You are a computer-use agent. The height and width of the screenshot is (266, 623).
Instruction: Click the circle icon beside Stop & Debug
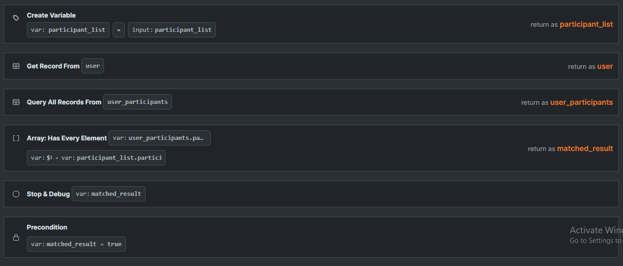(16, 194)
